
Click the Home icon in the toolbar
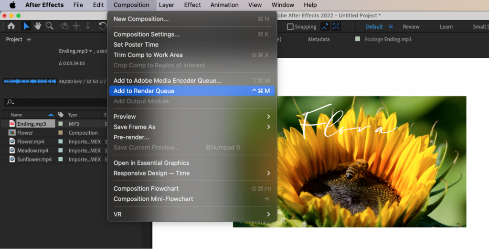(x=11, y=26)
